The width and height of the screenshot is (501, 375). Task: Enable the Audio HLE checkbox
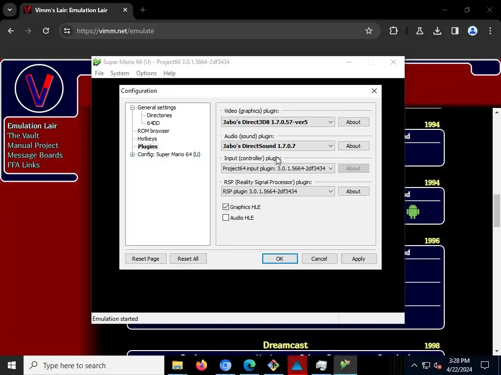226,218
